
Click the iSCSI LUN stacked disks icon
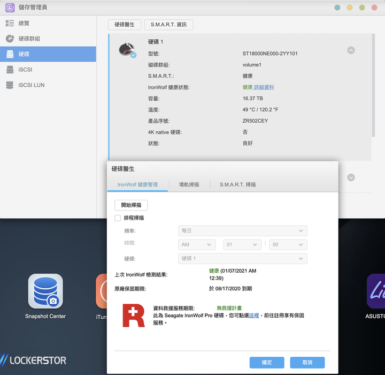tap(10, 85)
